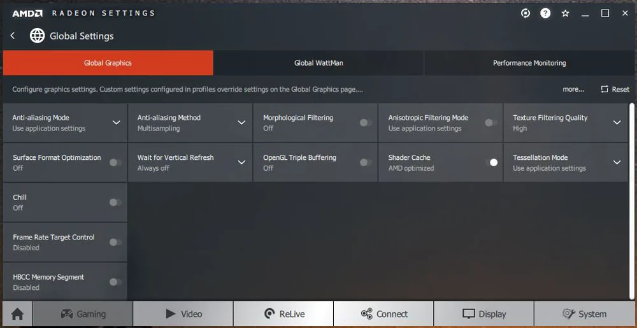637x328 pixels.
Task: Close the Radeon Settings window
Action: click(x=625, y=13)
